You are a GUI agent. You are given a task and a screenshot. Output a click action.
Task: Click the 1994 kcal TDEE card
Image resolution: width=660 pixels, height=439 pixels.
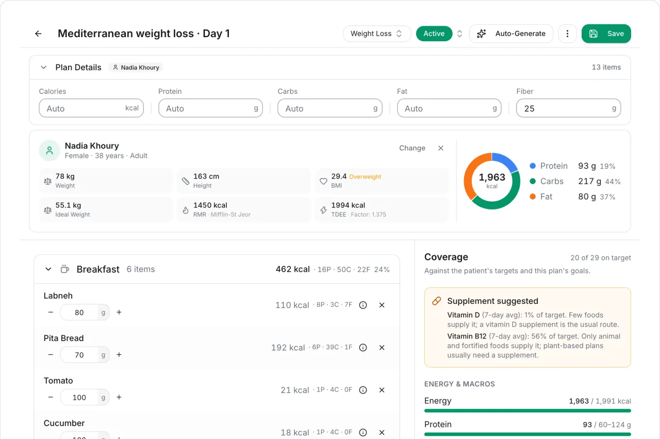(x=382, y=209)
